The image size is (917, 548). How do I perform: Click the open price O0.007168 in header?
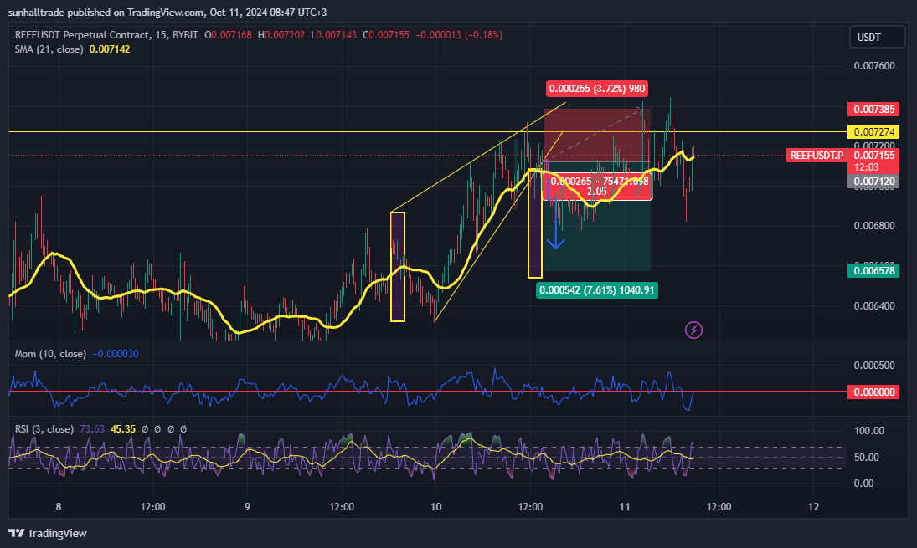click(228, 35)
